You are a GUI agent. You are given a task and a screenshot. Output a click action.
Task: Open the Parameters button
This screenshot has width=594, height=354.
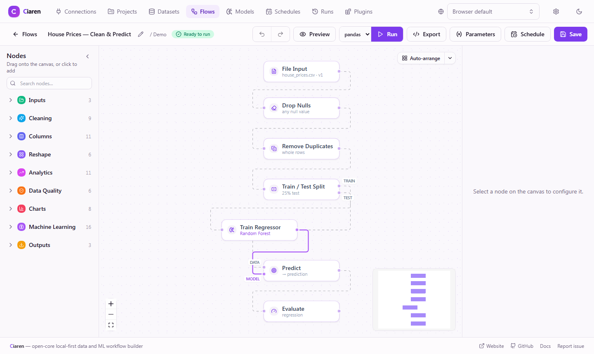[x=475, y=34]
